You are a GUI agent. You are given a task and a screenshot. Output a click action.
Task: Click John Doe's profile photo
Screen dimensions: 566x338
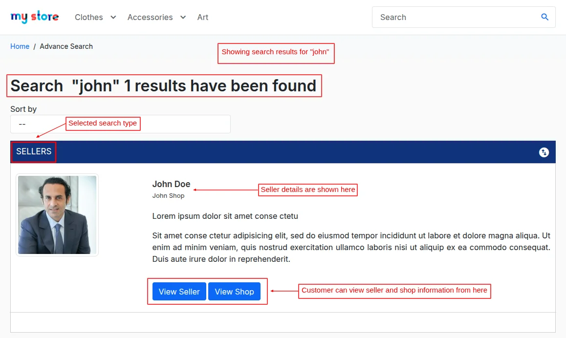[57, 215]
